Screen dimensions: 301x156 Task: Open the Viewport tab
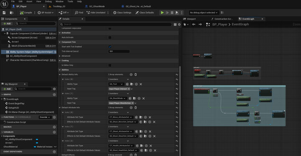click(x=191, y=19)
